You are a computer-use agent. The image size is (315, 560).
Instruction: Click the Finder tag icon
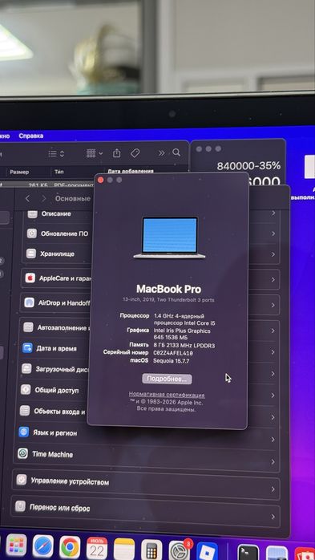pyautogui.click(x=135, y=153)
